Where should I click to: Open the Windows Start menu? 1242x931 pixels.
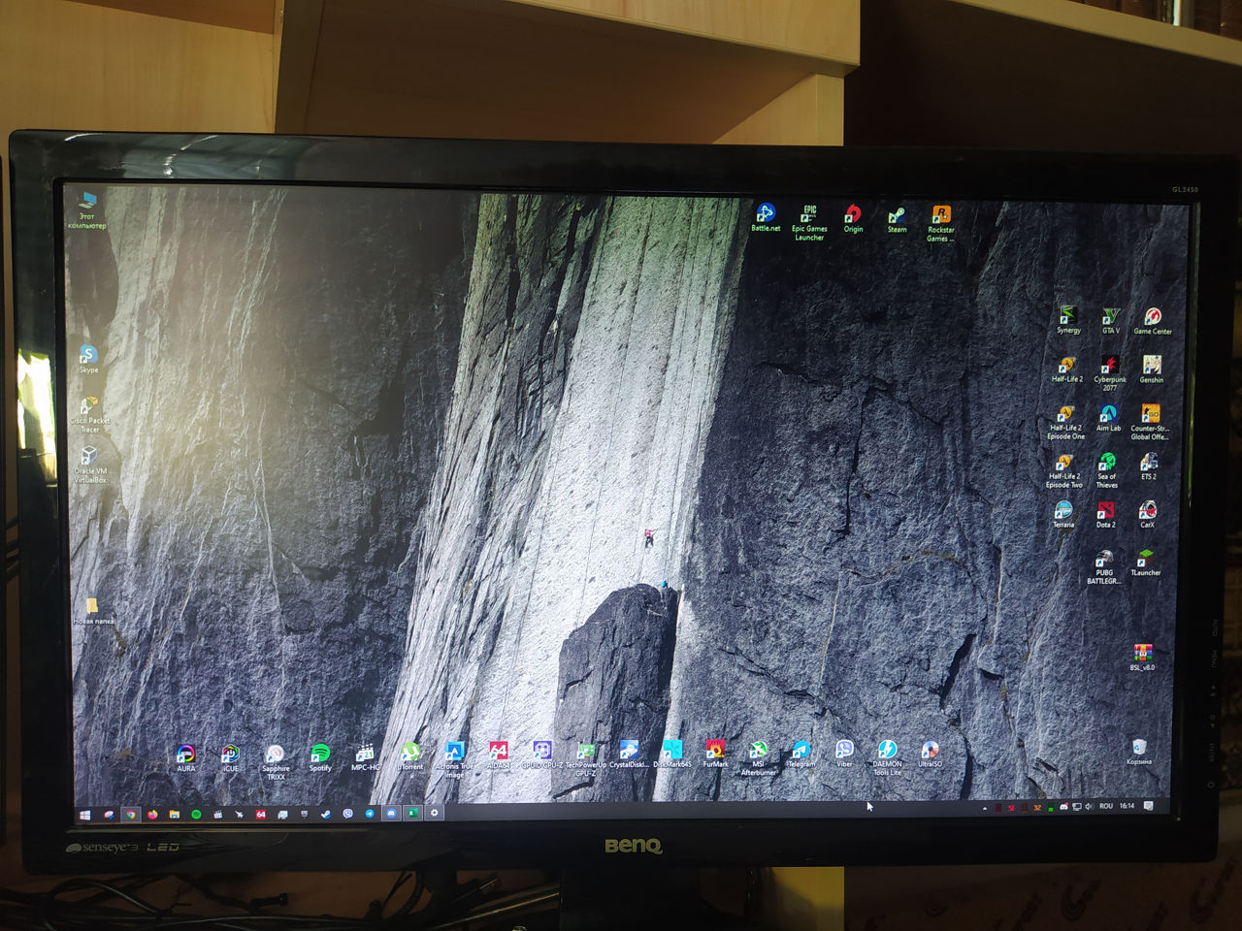pyautogui.click(x=84, y=815)
